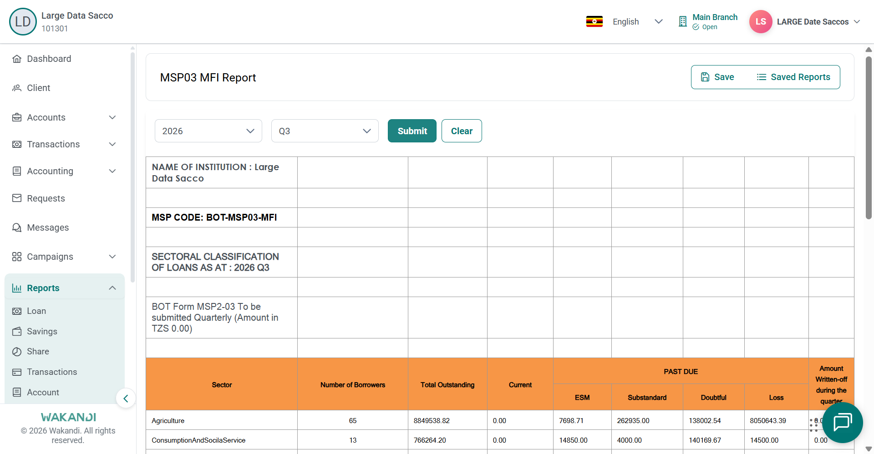
Task: Save the MSP03 MFI report
Action: tap(717, 77)
